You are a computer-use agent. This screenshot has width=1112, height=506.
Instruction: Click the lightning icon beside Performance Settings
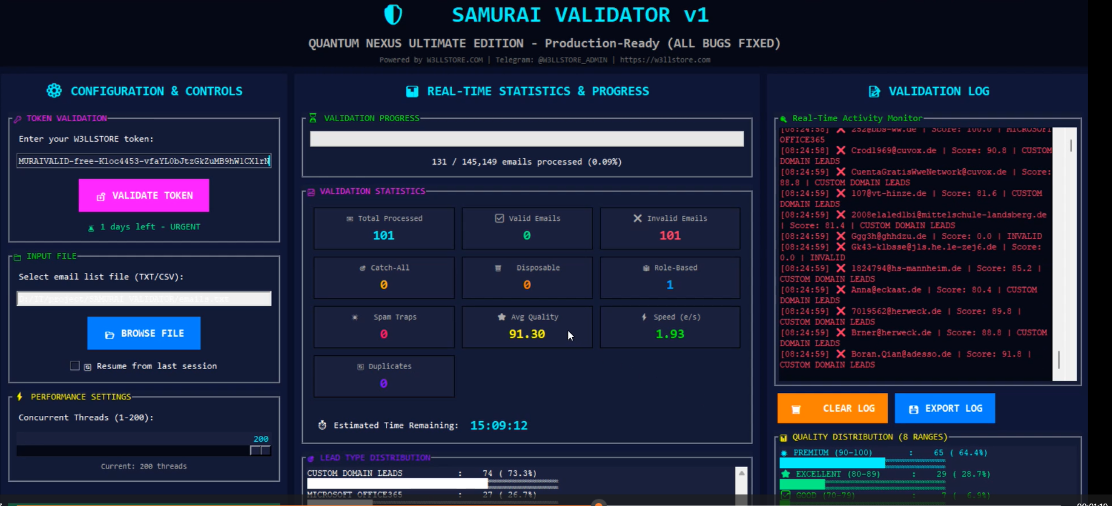coord(19,396)
